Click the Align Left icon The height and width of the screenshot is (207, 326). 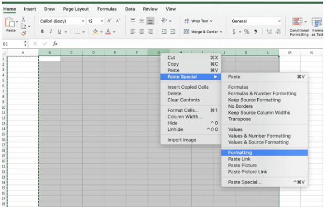(x=133, y=32)
